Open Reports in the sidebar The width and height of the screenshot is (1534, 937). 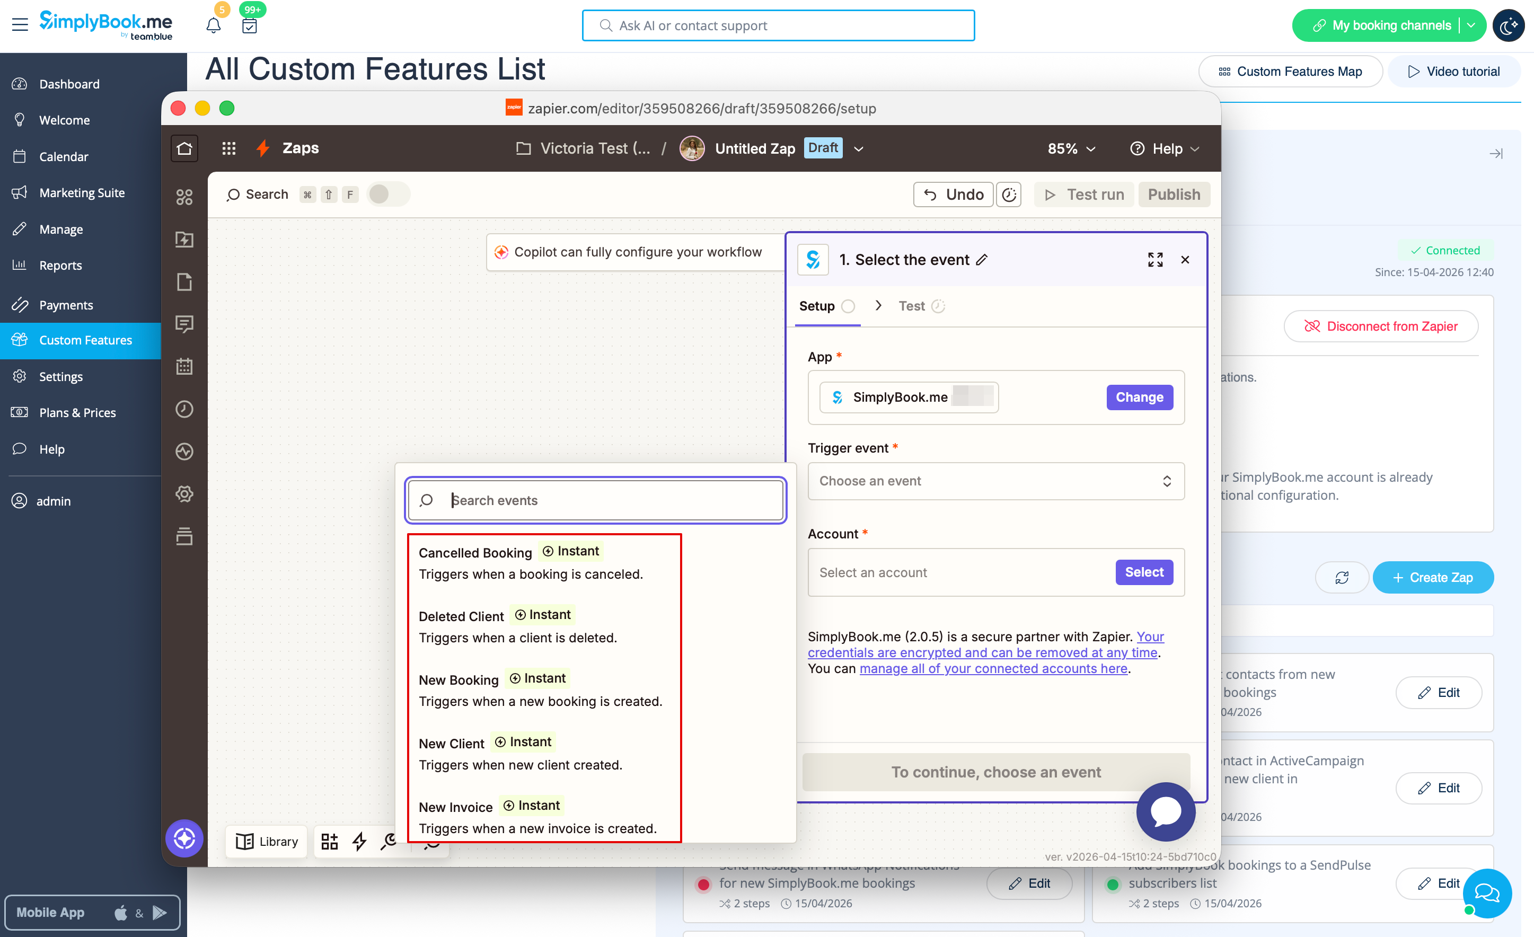pos(60,265)
